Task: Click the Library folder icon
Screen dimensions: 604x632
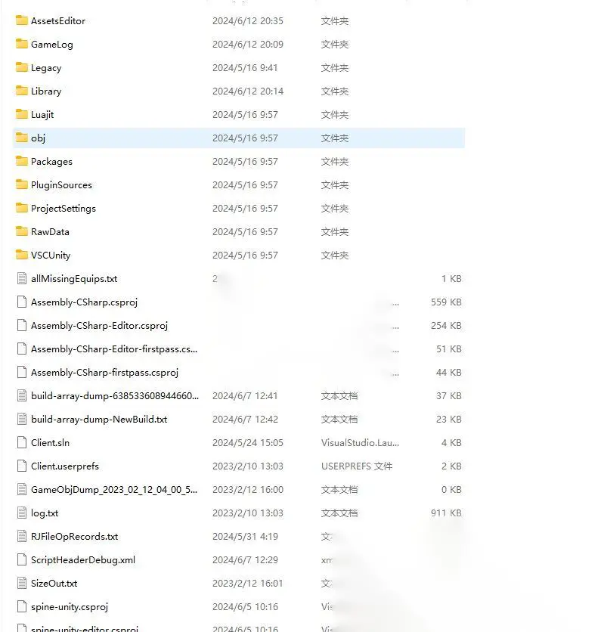Action: point(22,91)
